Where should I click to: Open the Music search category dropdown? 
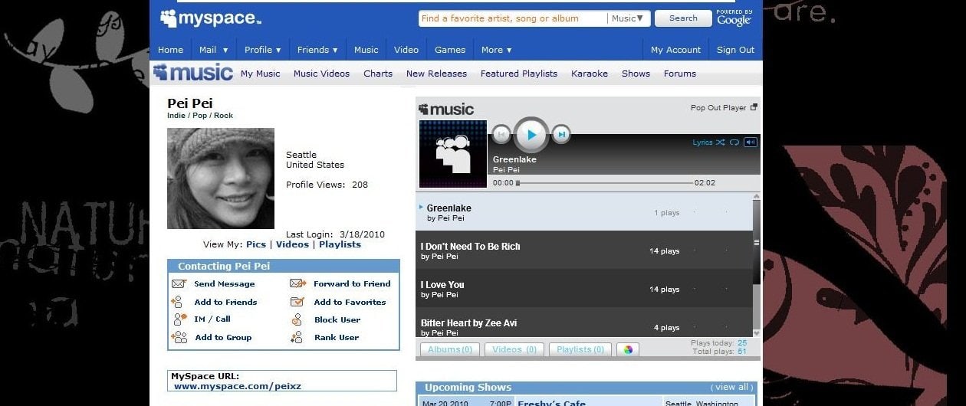(629, 18)
